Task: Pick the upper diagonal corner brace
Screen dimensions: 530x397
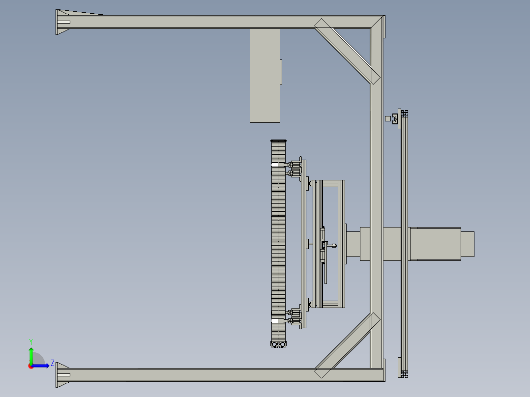Action: 347,52
